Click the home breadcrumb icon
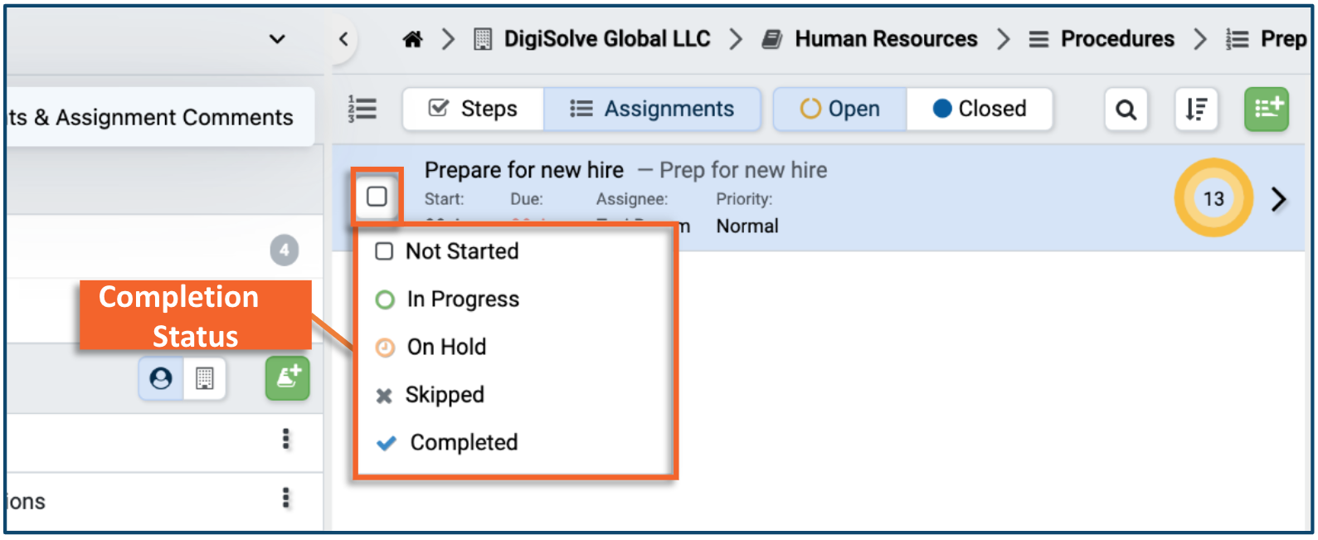Screen dimensions: 1318x540 tap(412, 39)
